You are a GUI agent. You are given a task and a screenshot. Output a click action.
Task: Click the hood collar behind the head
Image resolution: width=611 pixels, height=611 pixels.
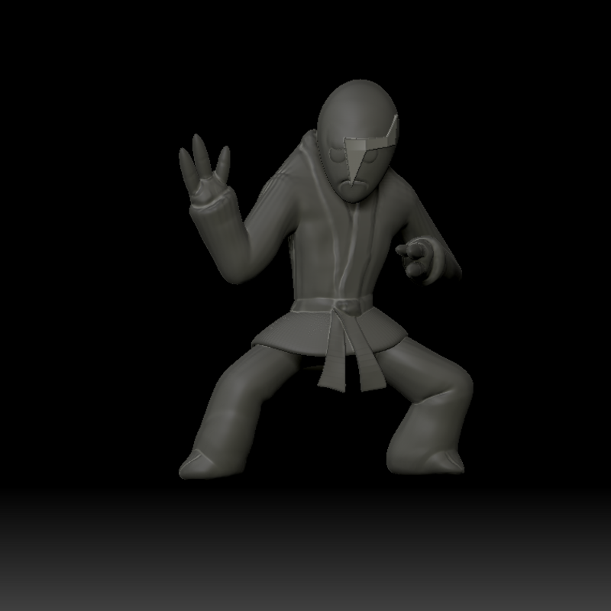[x=306, y=152]
